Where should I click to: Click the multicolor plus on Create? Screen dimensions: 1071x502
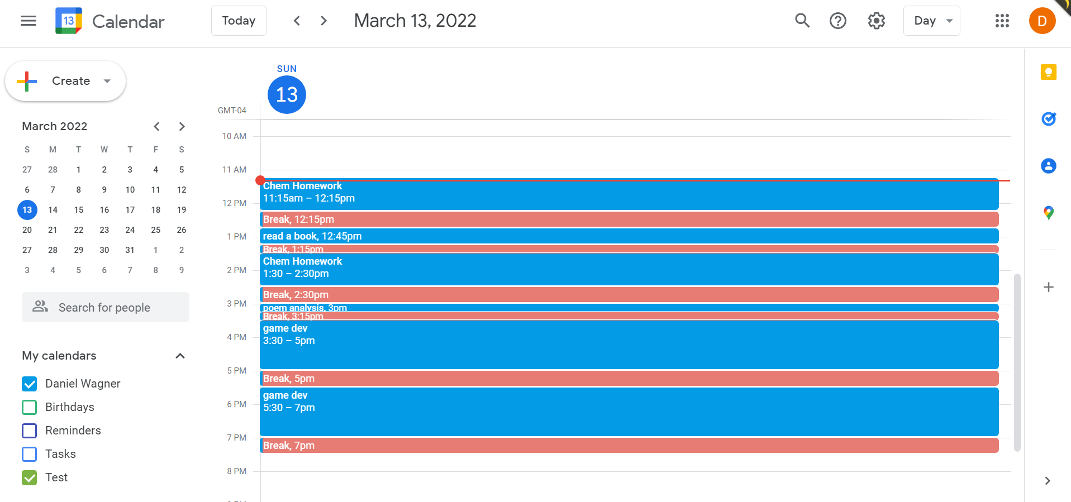coord(27,81)
